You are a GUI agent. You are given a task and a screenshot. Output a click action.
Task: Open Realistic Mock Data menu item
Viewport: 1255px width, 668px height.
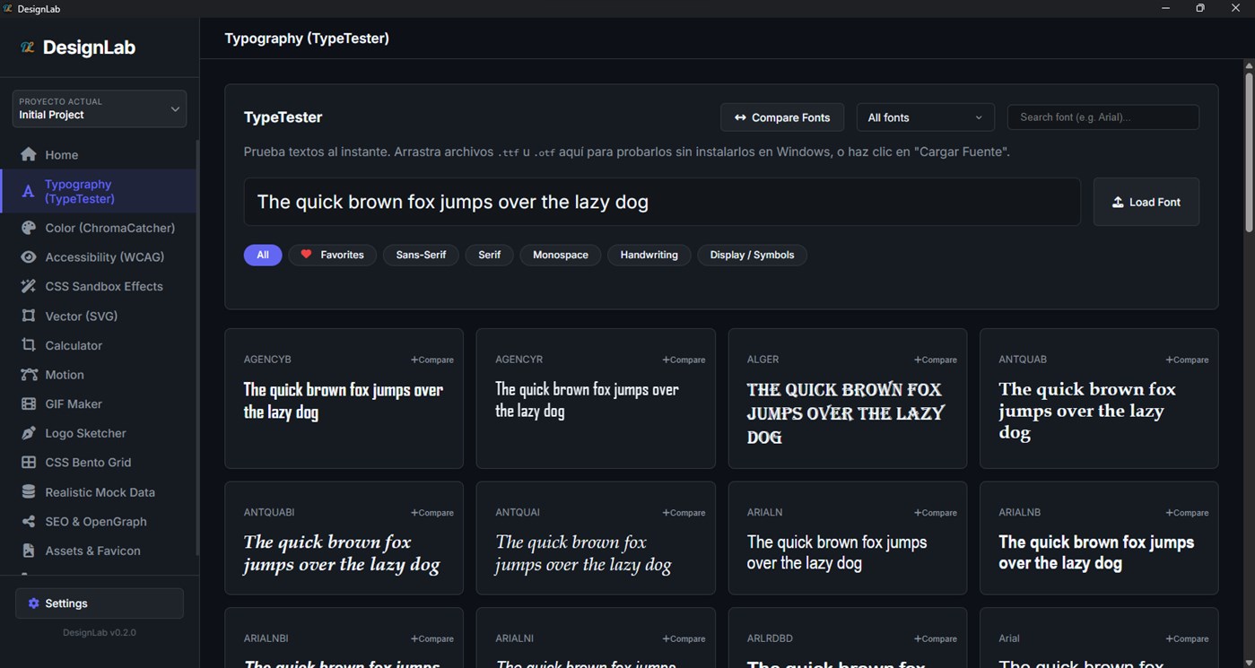[100, 492]
